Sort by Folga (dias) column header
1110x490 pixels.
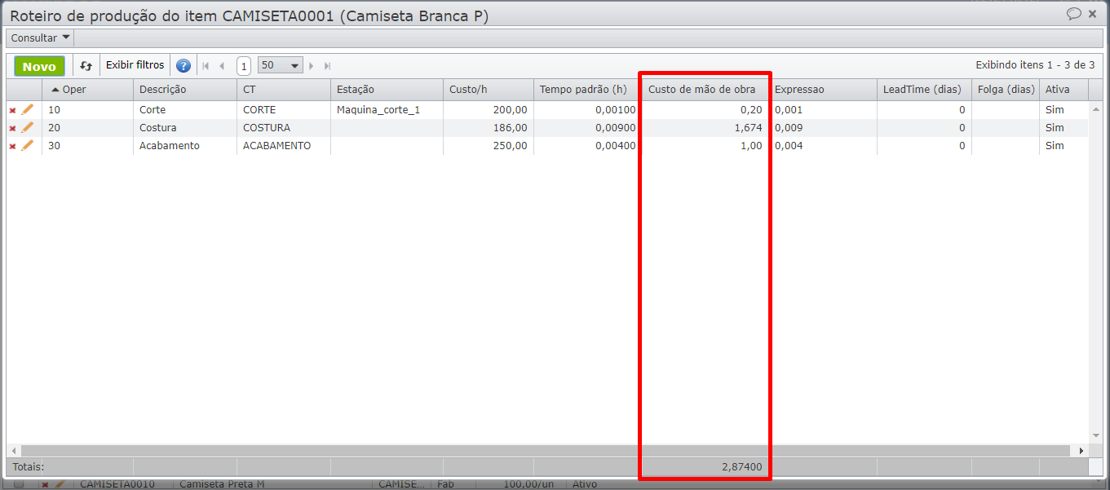[1006, 89]
